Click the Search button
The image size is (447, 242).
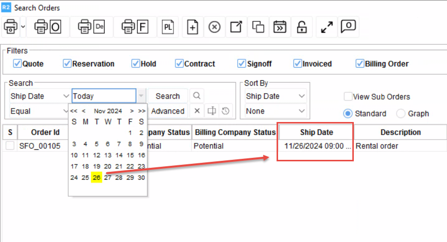coord(167,96)
